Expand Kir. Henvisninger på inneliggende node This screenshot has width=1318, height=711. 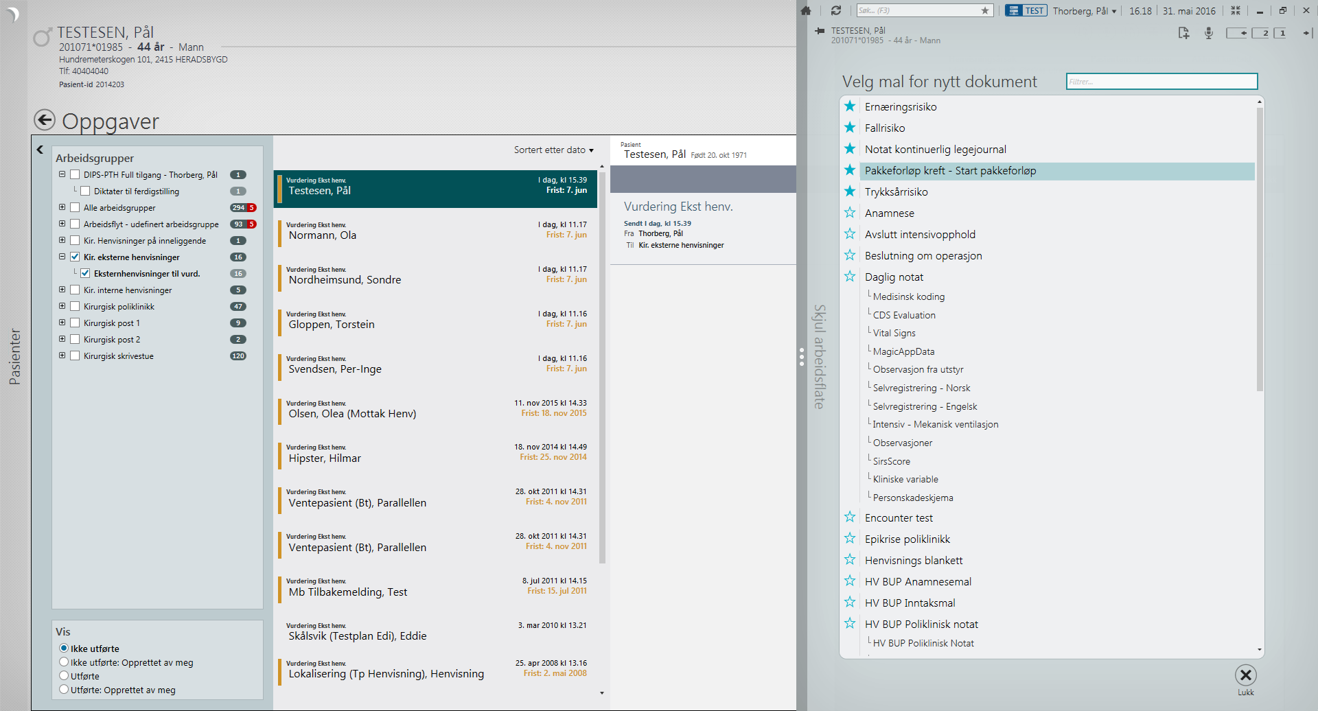coord(62,240)
